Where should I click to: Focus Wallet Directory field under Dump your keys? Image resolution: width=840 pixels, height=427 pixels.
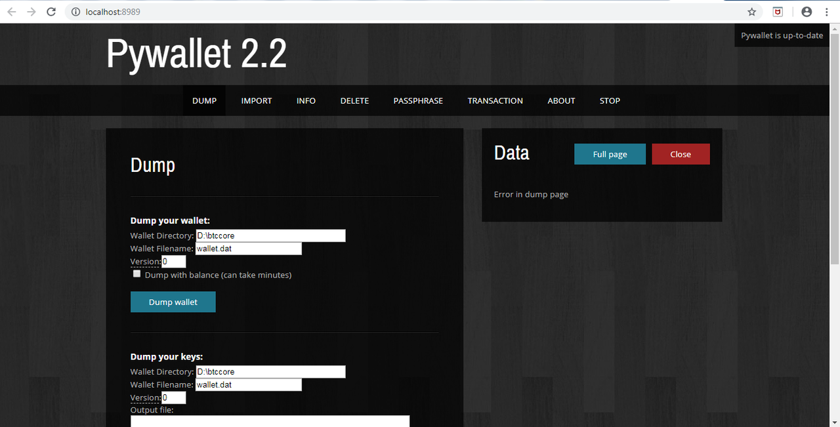pyautogui.click(x=270, y=372)
